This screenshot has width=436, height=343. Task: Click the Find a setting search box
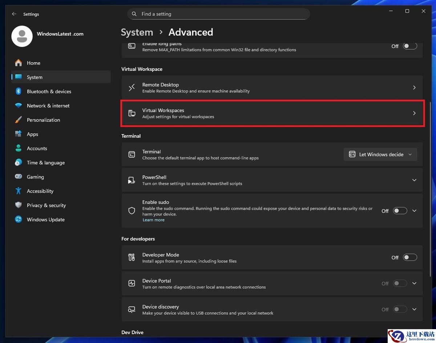pyautogui.click(x=218, y=14)
